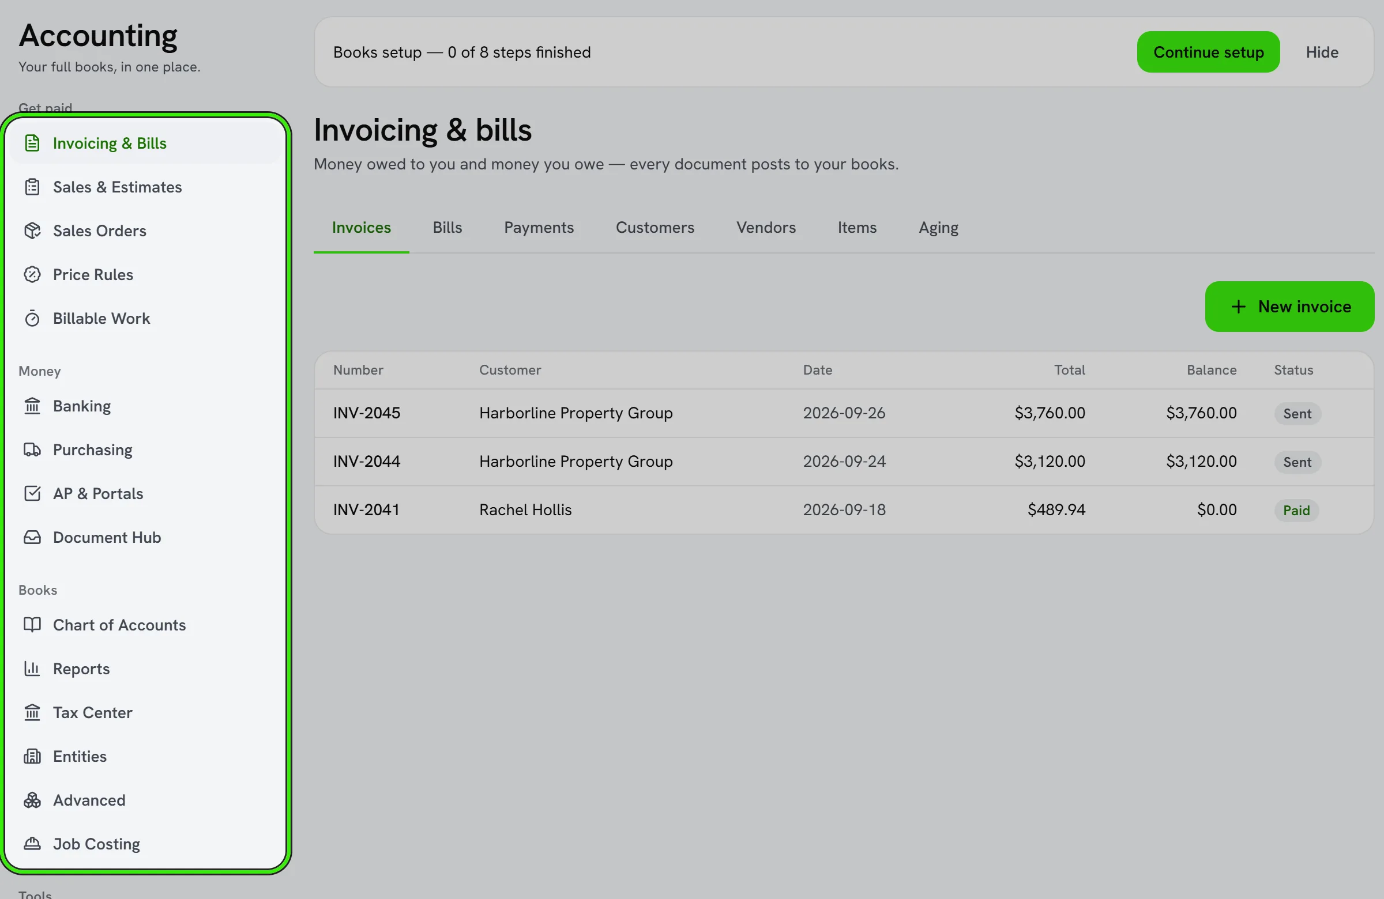Select the Sales Orders box icon
The height and width of the screenshot is (899, 1384).
click(32, 231)
